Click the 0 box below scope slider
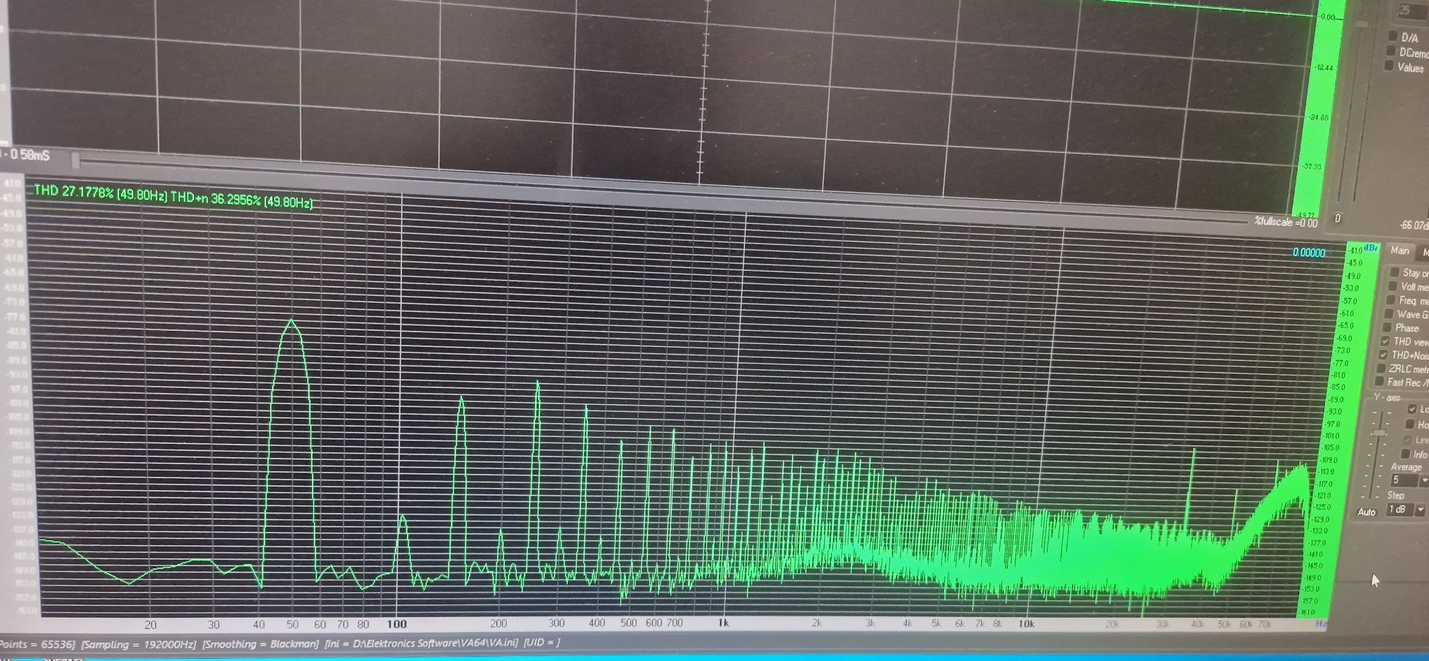 pos(1338,218)
